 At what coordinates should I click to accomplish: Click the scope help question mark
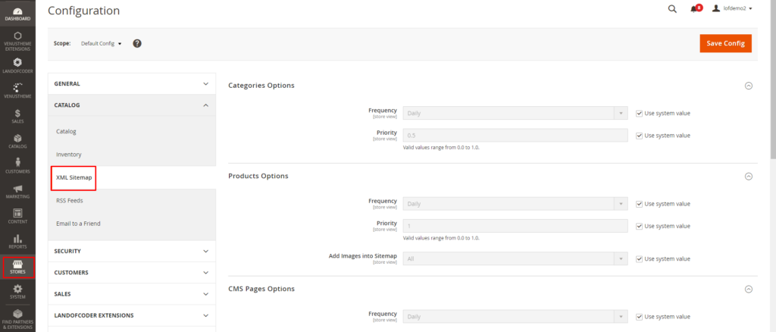tap(137, 43)
